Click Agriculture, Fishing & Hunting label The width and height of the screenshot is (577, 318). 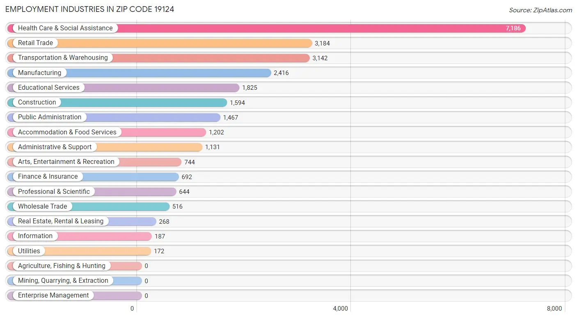pyautogui.click(x=62, y=266)
